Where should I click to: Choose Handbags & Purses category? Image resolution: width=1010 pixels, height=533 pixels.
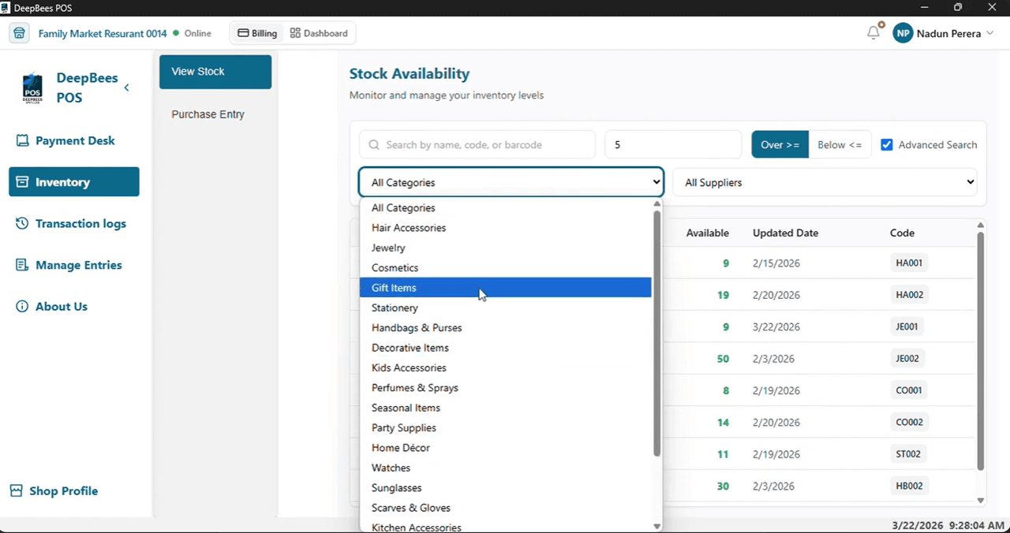coord(505,328)
